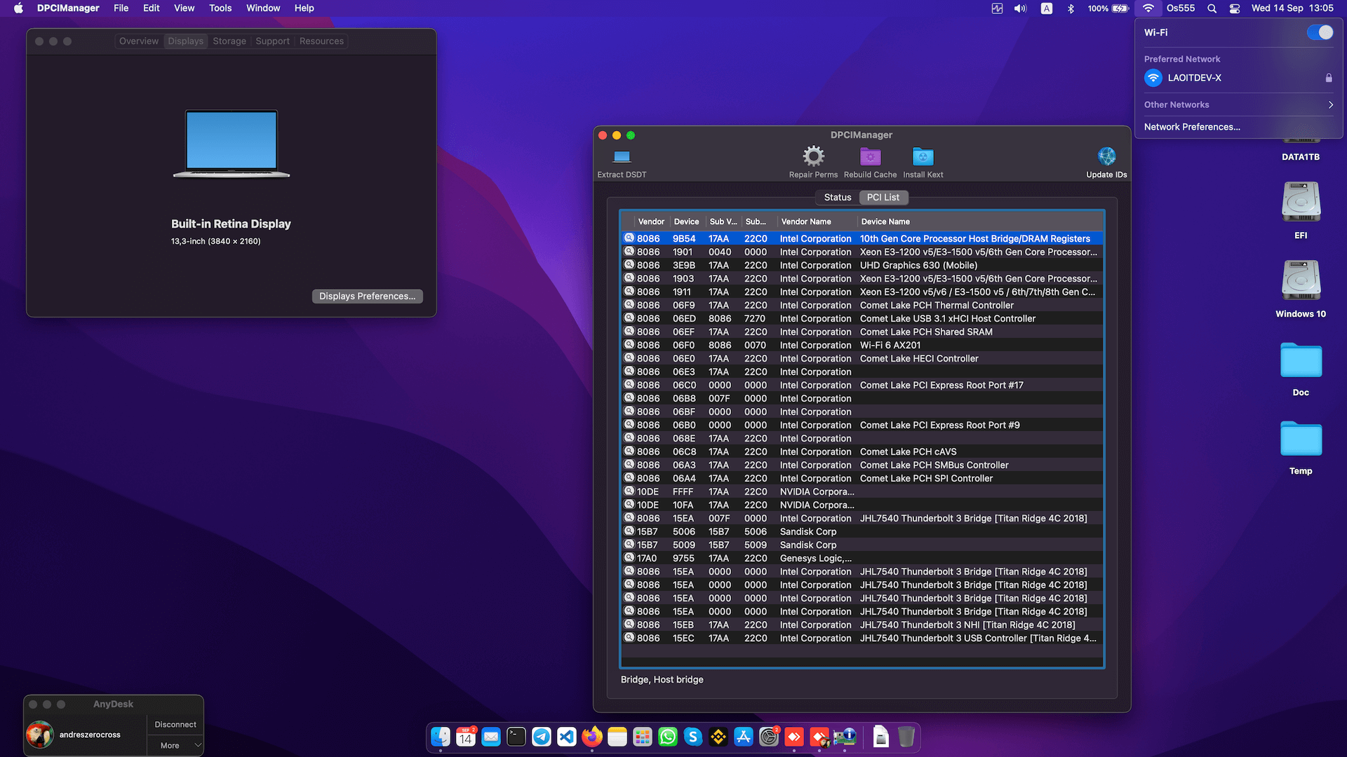Open the More dropdown in AnyDesk
Screen dimensions: 1347x757
(x=175, y=745)
